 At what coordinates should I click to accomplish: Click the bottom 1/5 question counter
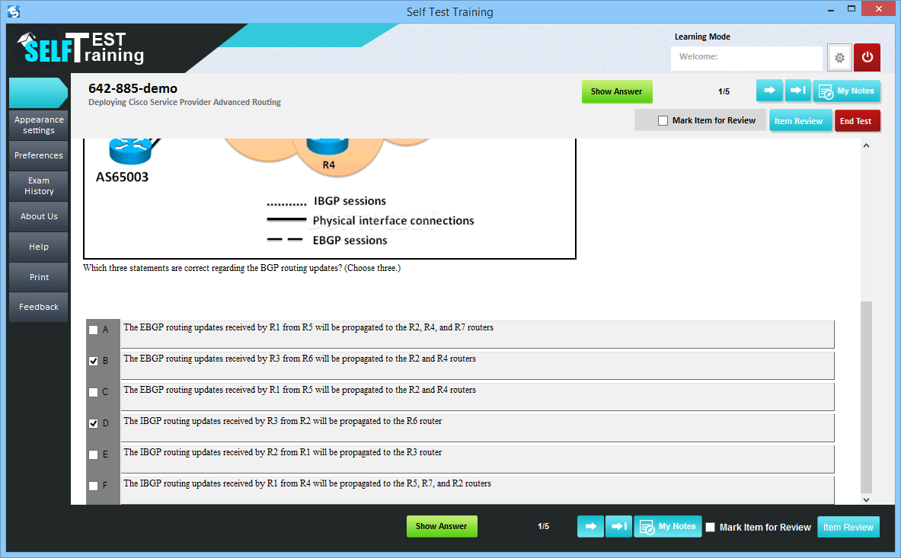[544, 527]
